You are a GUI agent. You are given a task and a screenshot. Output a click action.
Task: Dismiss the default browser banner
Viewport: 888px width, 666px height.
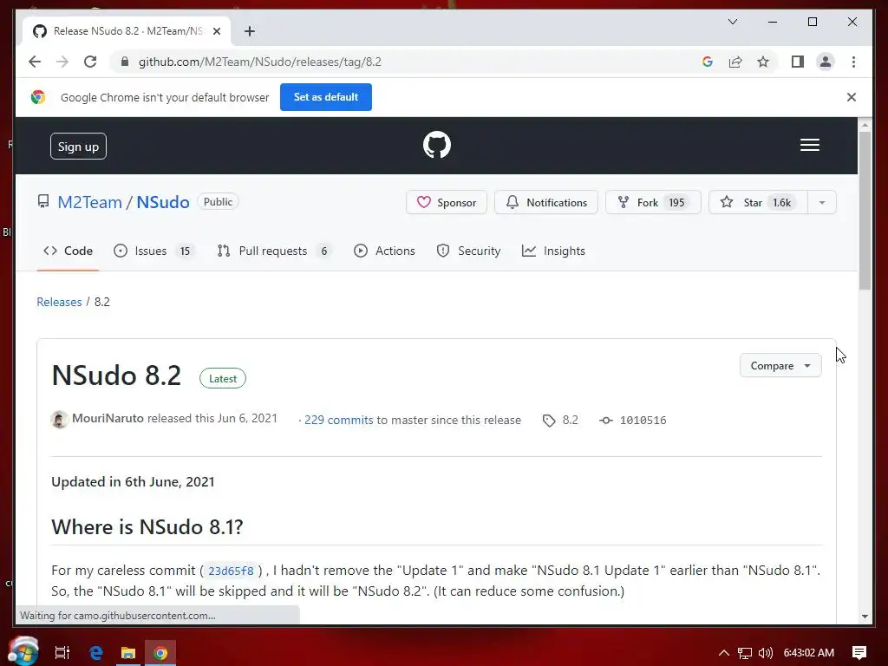[x=852, y=97]
